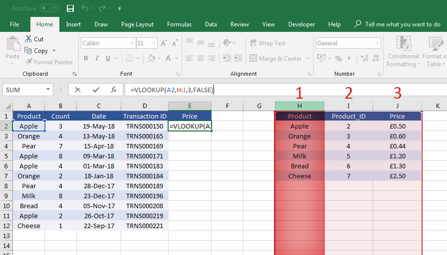This screenshot has height=255, width=447.
Task: Open the Font dialog launcher
Action: coord(178,74)
